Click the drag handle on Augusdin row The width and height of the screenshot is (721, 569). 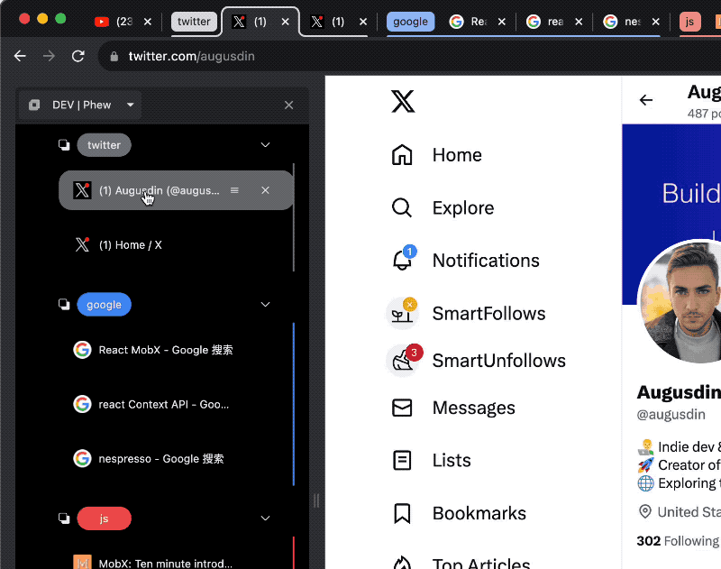point(234,190)
